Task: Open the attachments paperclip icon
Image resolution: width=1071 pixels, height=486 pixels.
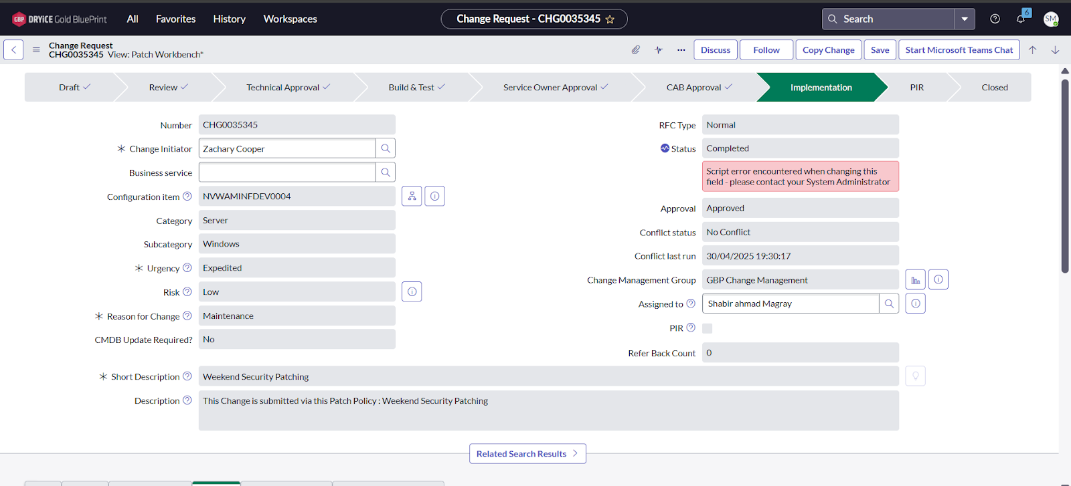Action: [636, 49]
